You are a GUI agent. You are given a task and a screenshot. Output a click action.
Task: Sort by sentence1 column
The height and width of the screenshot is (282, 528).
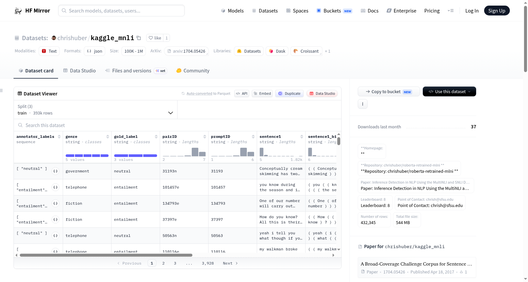click(x=302, y=137)
